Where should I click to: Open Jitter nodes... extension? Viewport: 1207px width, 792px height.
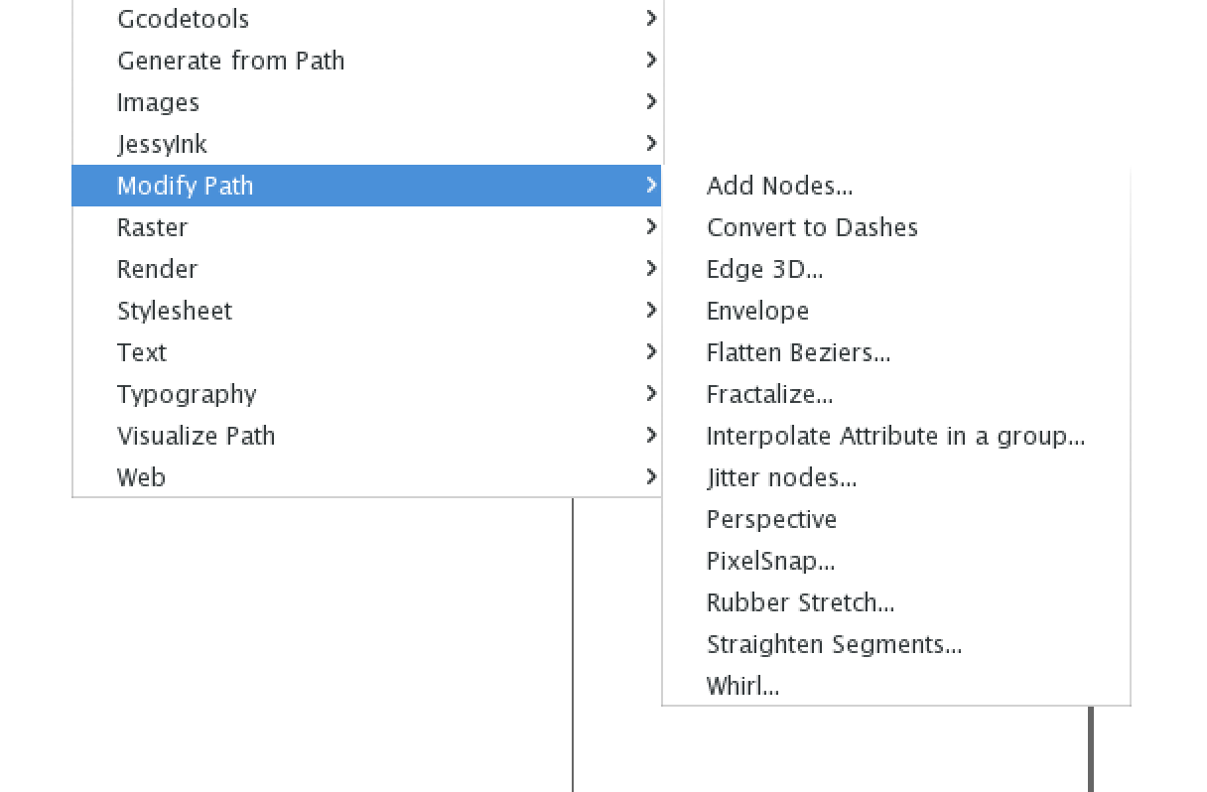(781, 477)
